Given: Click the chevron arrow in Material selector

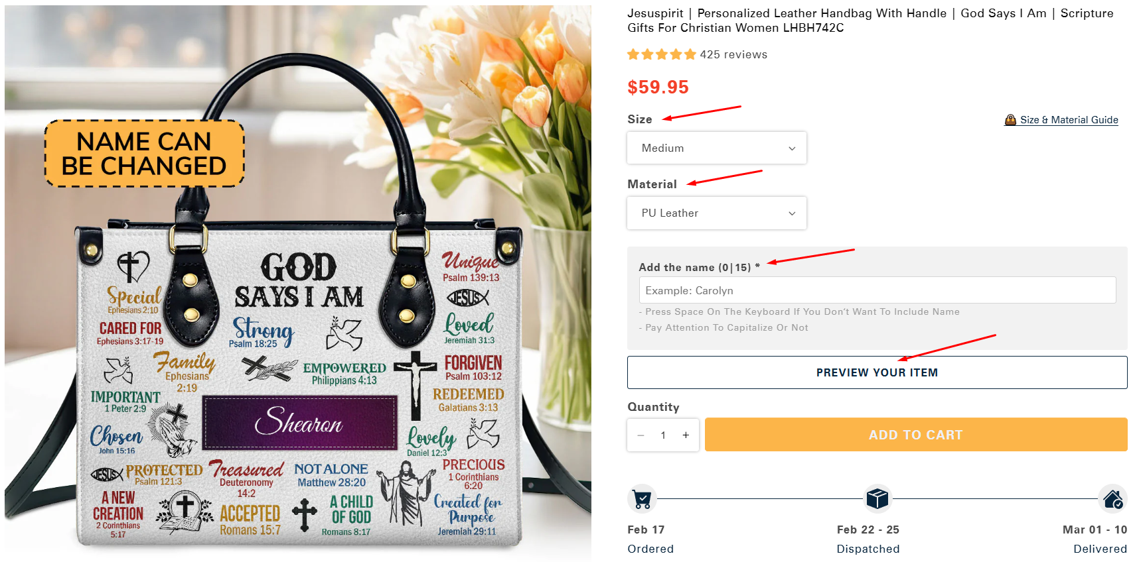Looking at the screenshot, I should [x=792, y=213].
